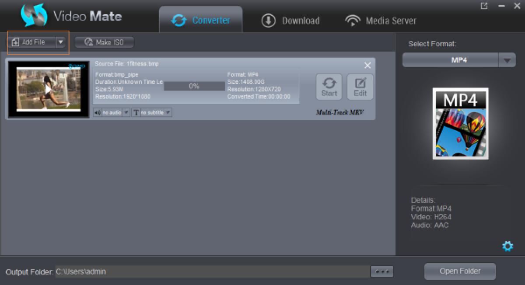Click the video preview thumbnail

pyautogui.click(x=48, y=89)
